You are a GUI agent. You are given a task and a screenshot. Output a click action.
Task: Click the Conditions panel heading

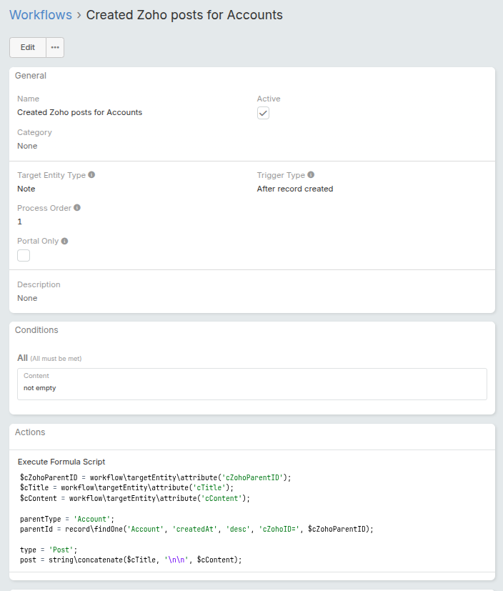36,330
